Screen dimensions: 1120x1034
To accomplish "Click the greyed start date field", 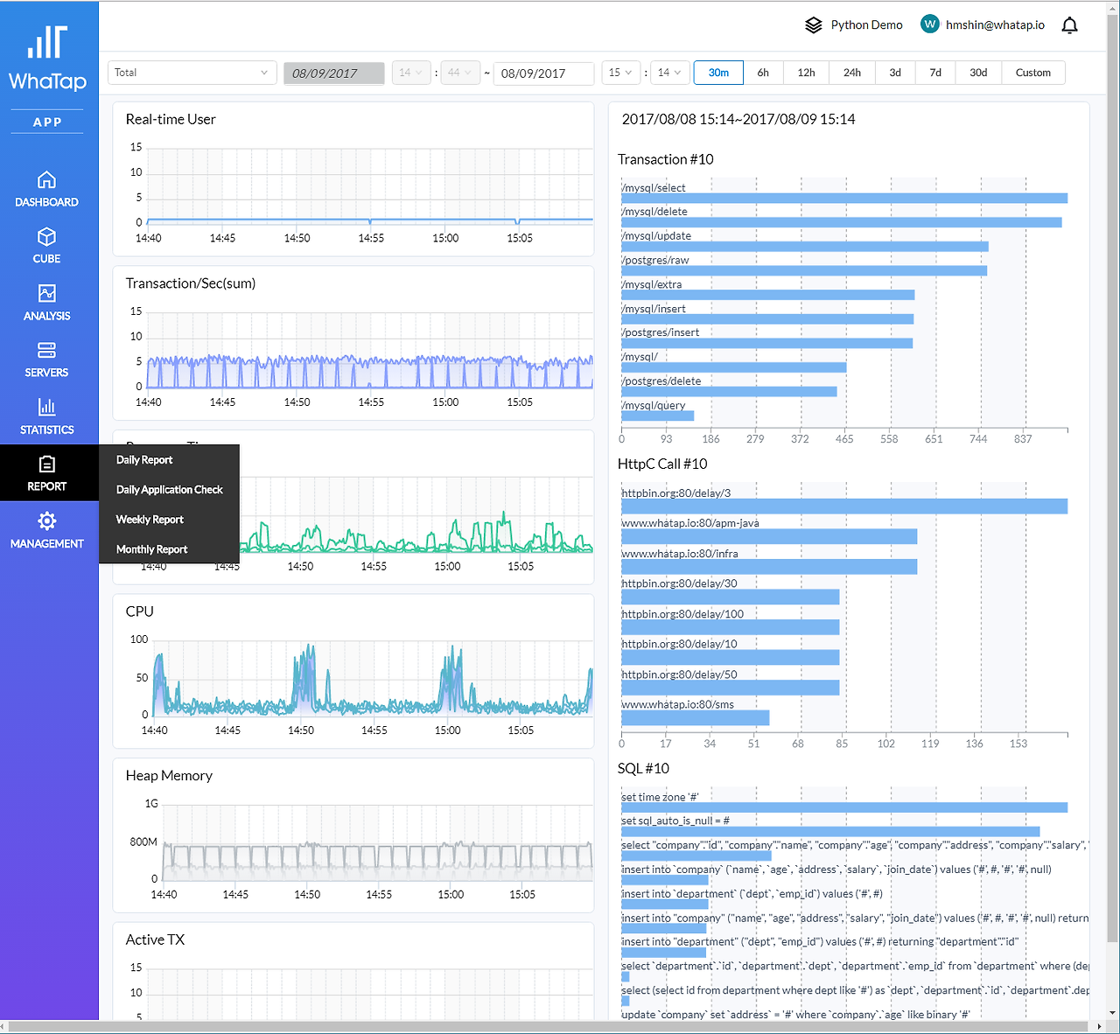I will [x=334, y=73].
